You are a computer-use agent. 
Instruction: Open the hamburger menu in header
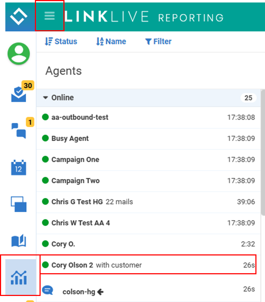point(50,16)
